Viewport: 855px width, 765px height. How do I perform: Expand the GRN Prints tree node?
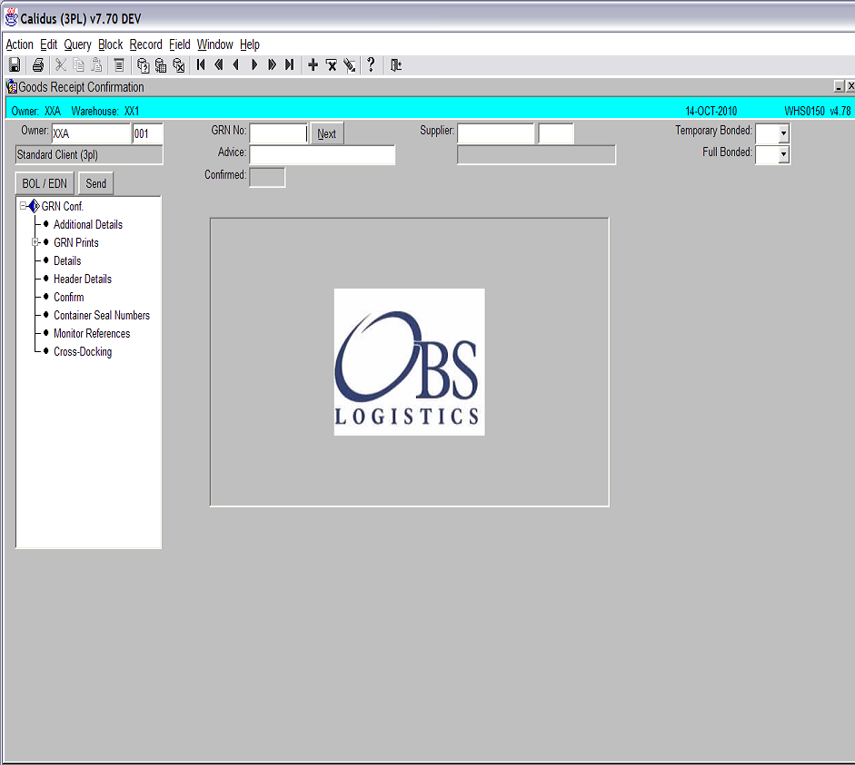(x=35, y=242)
